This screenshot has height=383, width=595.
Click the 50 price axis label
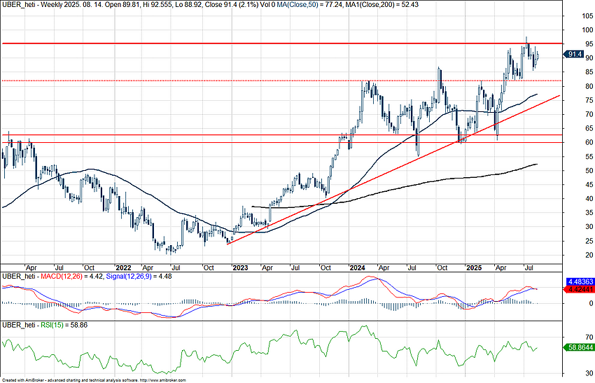[x=589, y=171]
